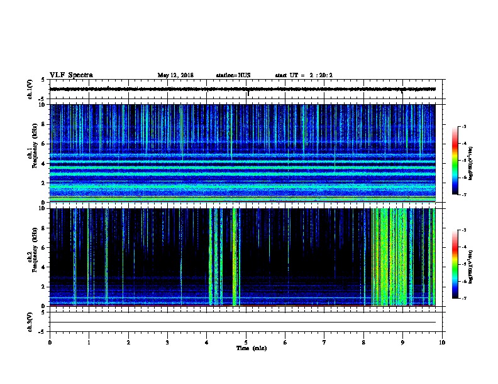Click the "VLF Spectra" plot title
The width and height of the screenshot is (498, 384).
[x=71, y=75]
